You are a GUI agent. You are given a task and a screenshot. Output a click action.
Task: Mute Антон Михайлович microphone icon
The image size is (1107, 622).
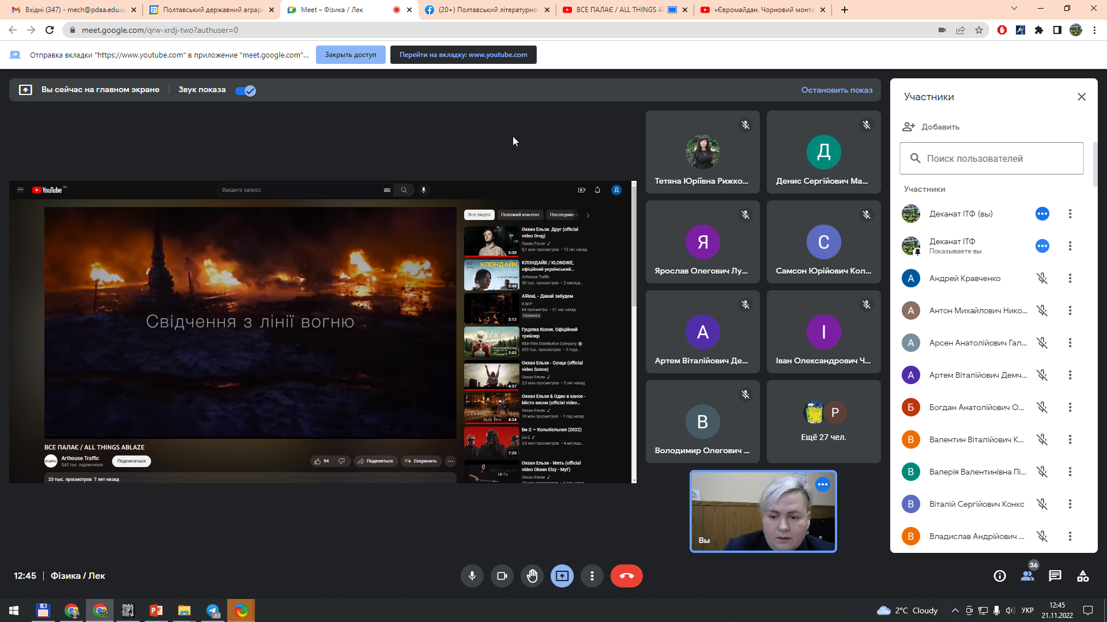pyautogui.click(x=1042, y=310)
